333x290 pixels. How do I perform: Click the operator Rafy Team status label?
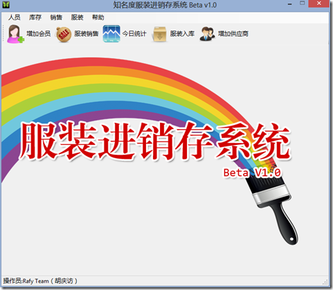[x=40, y=281]
